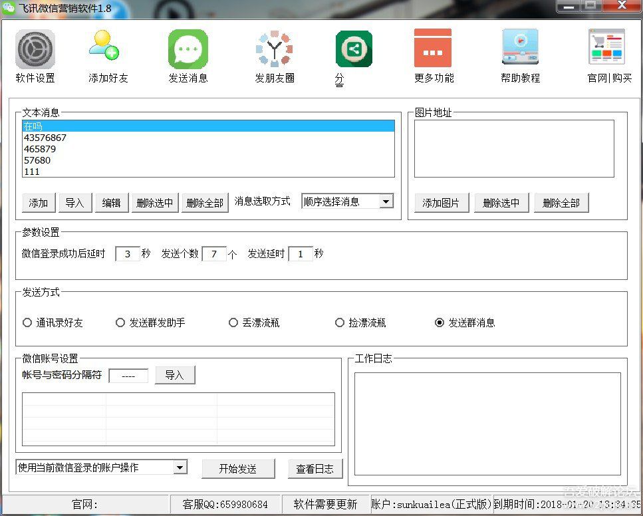Click 更多功能 label text
The width and height of the screenshot is (643, 516).
[x=434, y=78]
